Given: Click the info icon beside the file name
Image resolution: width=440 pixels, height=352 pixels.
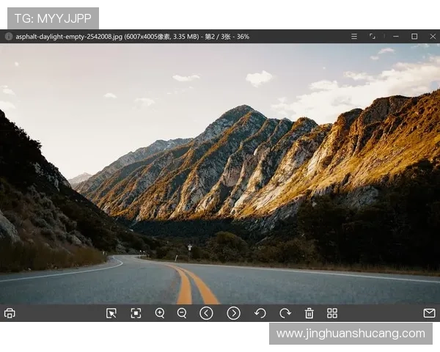Looking at the screenshot, I should point(9,36).
